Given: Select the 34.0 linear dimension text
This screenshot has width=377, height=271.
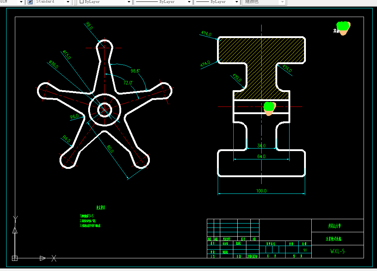Looking at the screenshot, I should coord(261,146).
